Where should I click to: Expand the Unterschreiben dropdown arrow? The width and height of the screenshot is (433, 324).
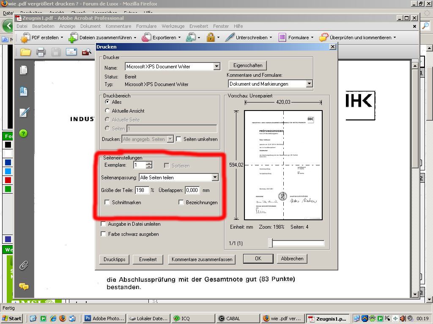(x=271, y=38)
